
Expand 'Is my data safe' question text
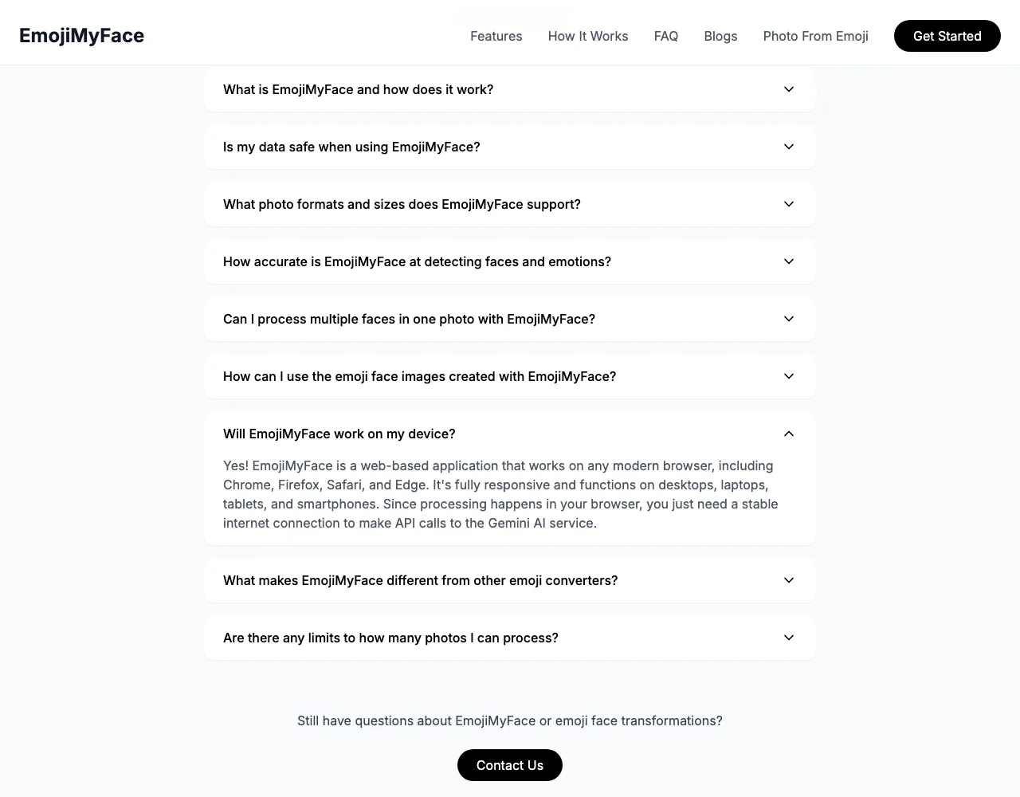pos(351,147)
